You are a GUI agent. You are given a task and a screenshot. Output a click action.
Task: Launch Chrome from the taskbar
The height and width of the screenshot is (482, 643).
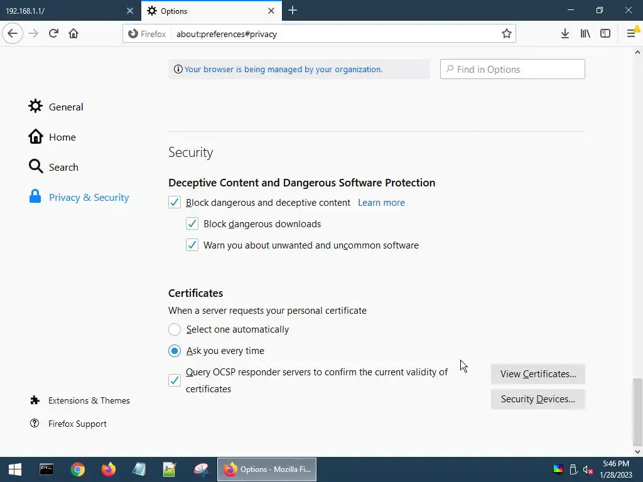pos(78,469)
